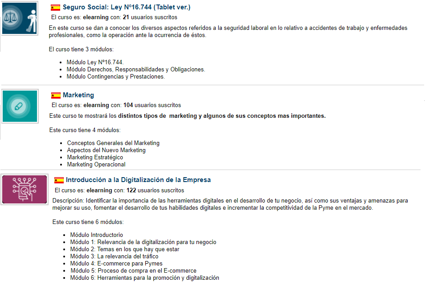Click the Módulo Ley Nº16.744 list item
The width and height of the screenshot is (425, 286).
(x=95, y=62)
